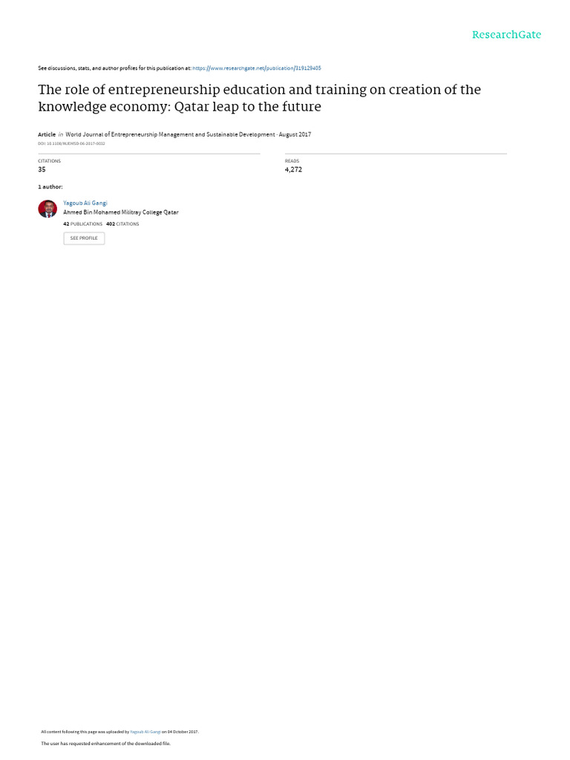Click the article title heading
Image resolution: width=570 pixels, height=760 pixels.
click(x=259, y=98)
